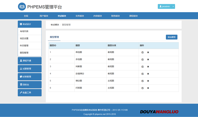Edit the 定值填空 question type row

pyautogui.click(x=143, y=74)
